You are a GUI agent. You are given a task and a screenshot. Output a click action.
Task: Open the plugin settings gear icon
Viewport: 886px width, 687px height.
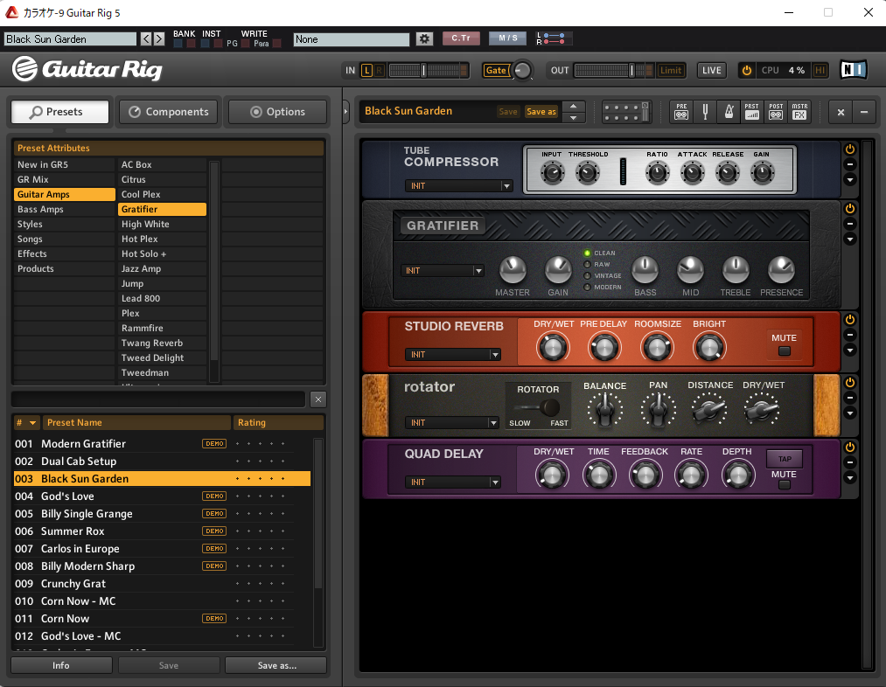[424, 39]
